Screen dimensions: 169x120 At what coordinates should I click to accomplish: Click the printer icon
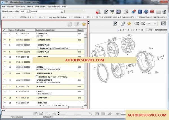coord(126,12)
